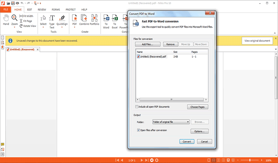The height and width of the screenshot is (163, 278).
Task: Click the status bar zoom slider handle
Action: pyautogui.click(x=250, y=160)
